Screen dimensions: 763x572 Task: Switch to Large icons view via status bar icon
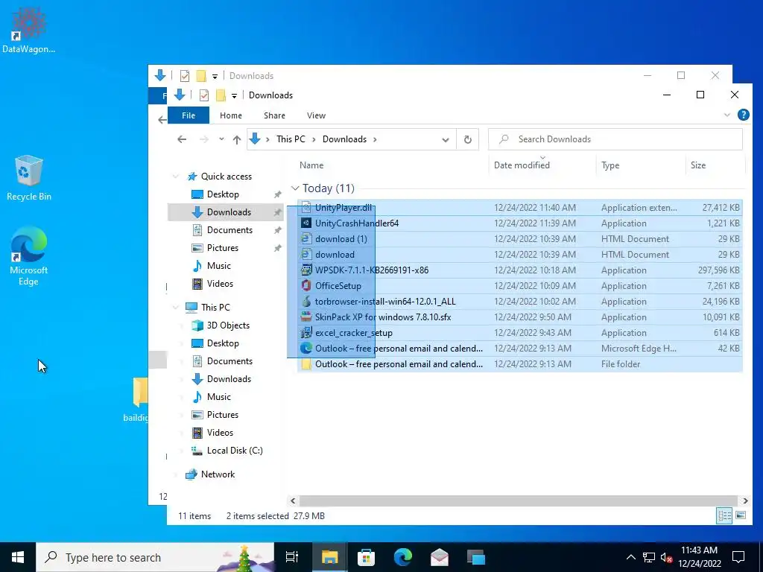[741, 515]
